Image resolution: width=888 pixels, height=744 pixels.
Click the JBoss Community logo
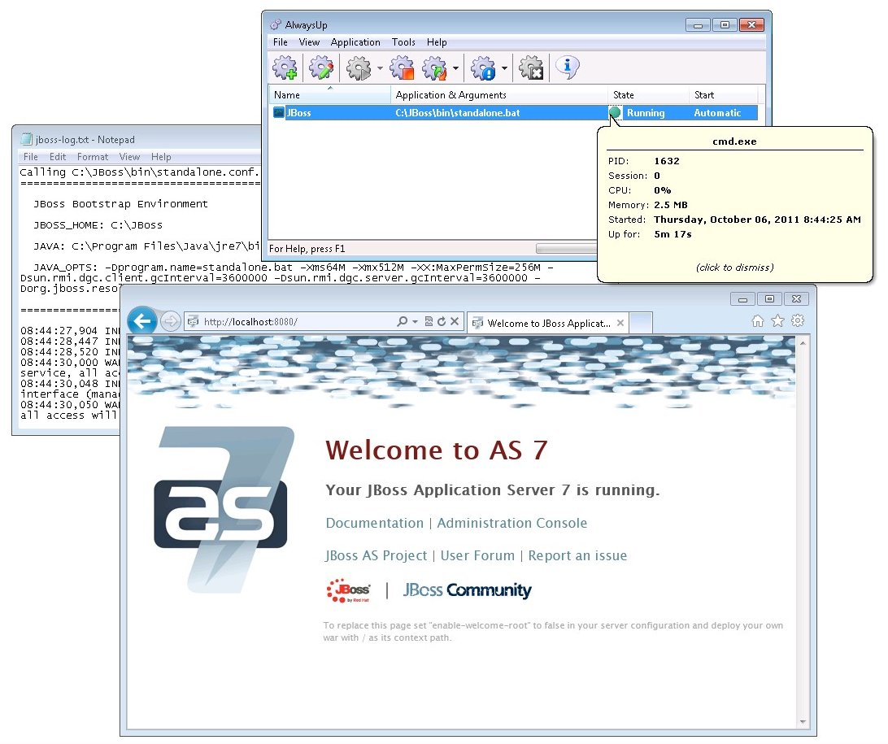point(468,590)
